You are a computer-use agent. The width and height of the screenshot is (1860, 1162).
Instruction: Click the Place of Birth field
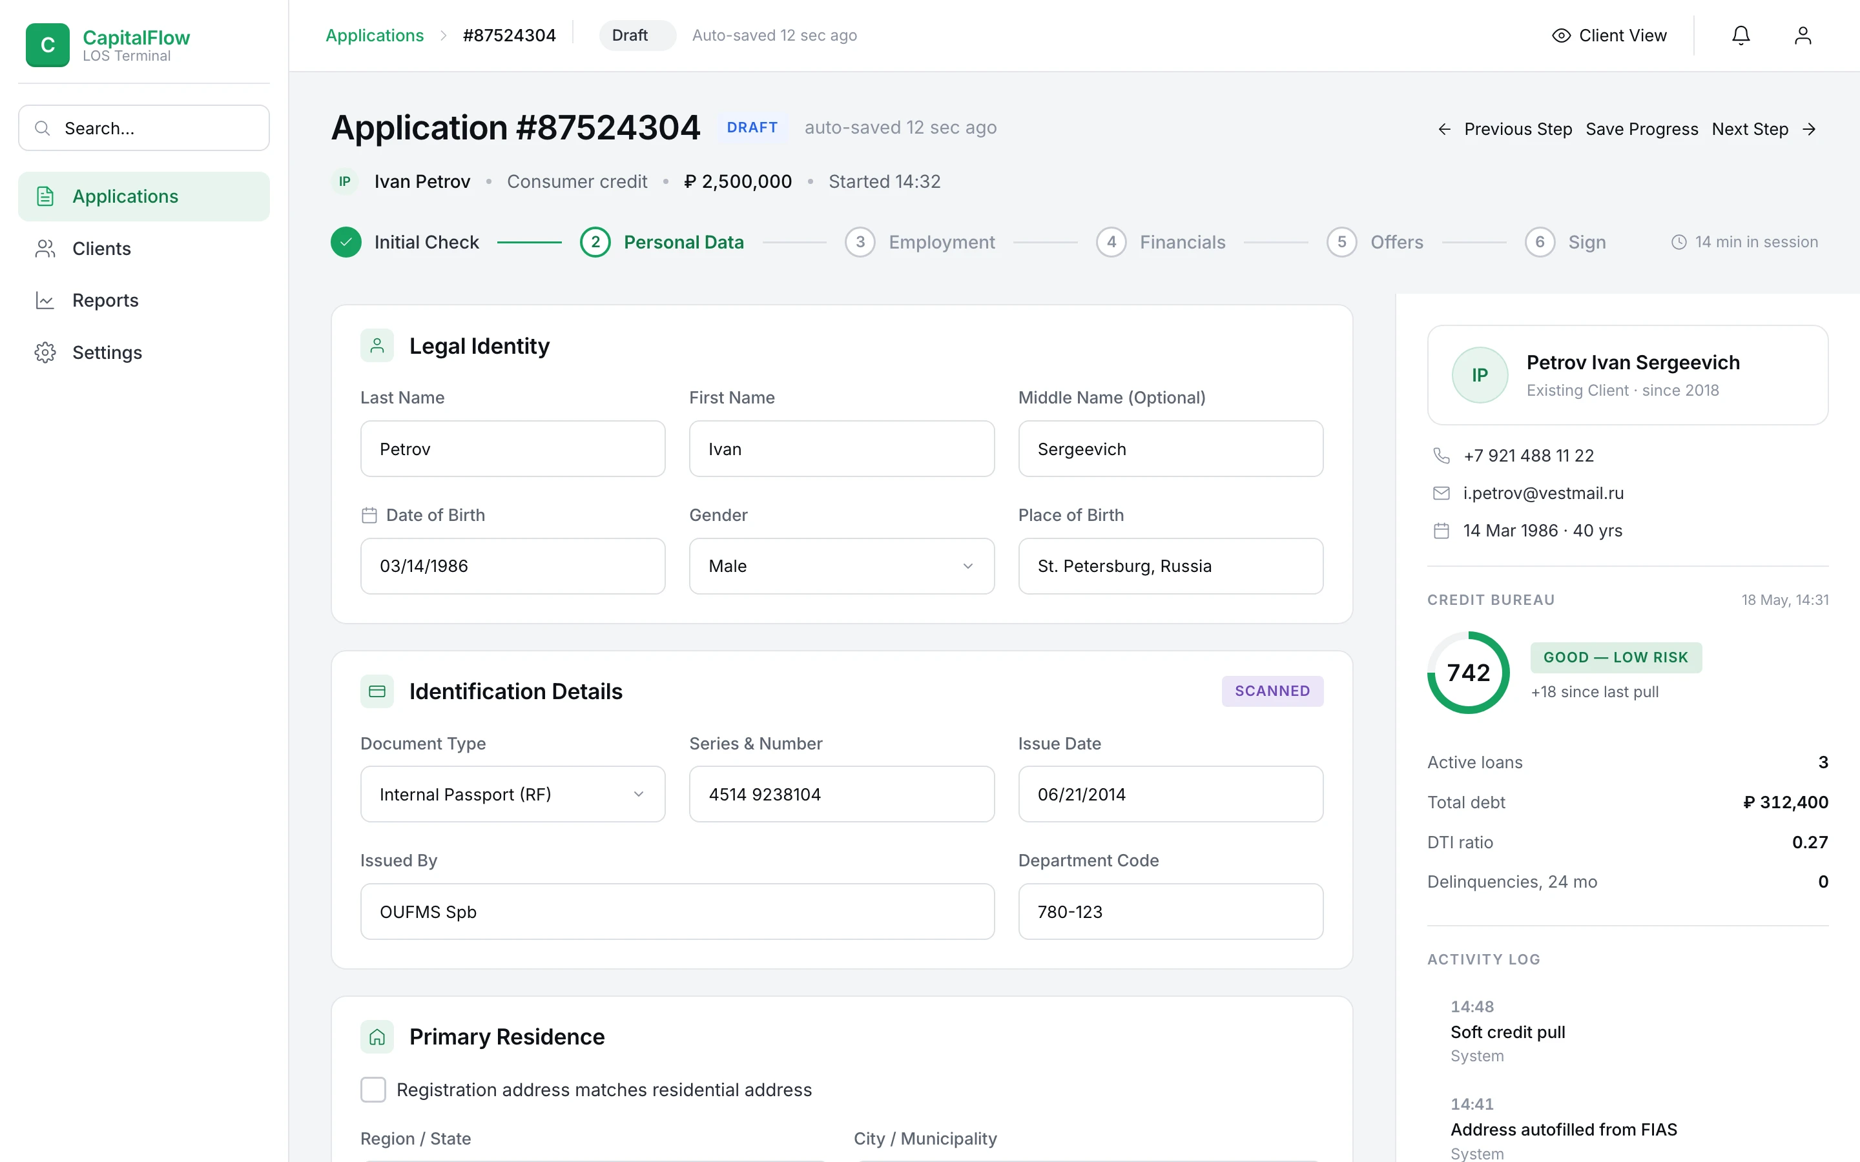coord(1170,566)
